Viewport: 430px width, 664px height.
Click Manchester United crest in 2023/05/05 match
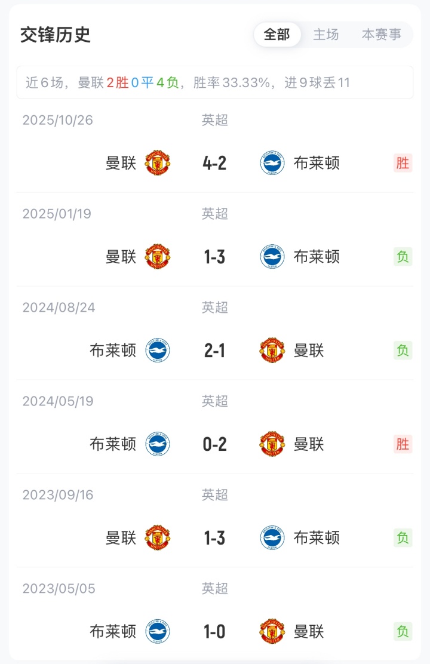click(x=272, y=632)
